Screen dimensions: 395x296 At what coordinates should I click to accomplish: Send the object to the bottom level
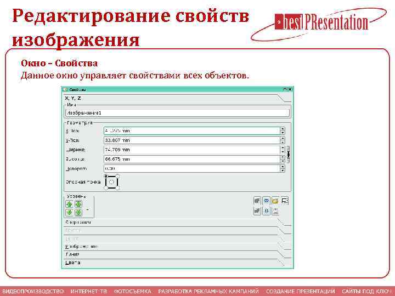point(78,212)
